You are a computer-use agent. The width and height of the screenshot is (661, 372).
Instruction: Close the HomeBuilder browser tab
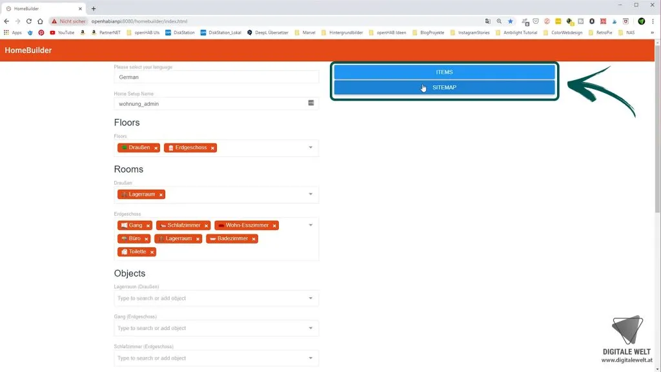tap(80, 8)
